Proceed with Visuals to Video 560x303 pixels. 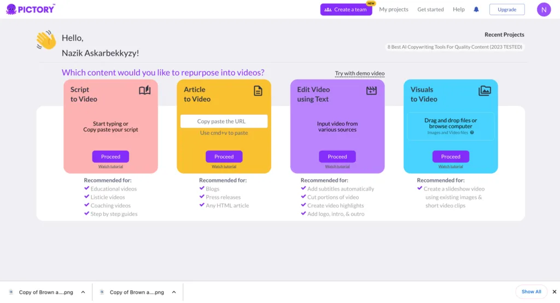point(451,157)
